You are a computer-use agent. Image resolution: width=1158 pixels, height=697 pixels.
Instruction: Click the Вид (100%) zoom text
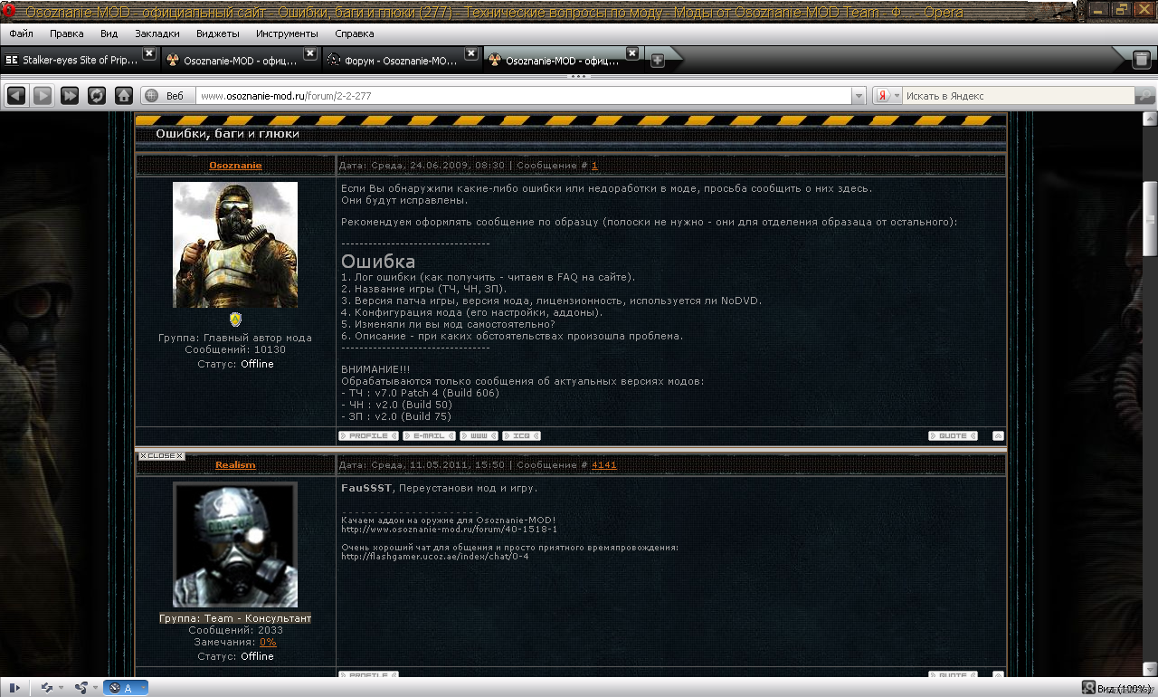click(1125, 689)
